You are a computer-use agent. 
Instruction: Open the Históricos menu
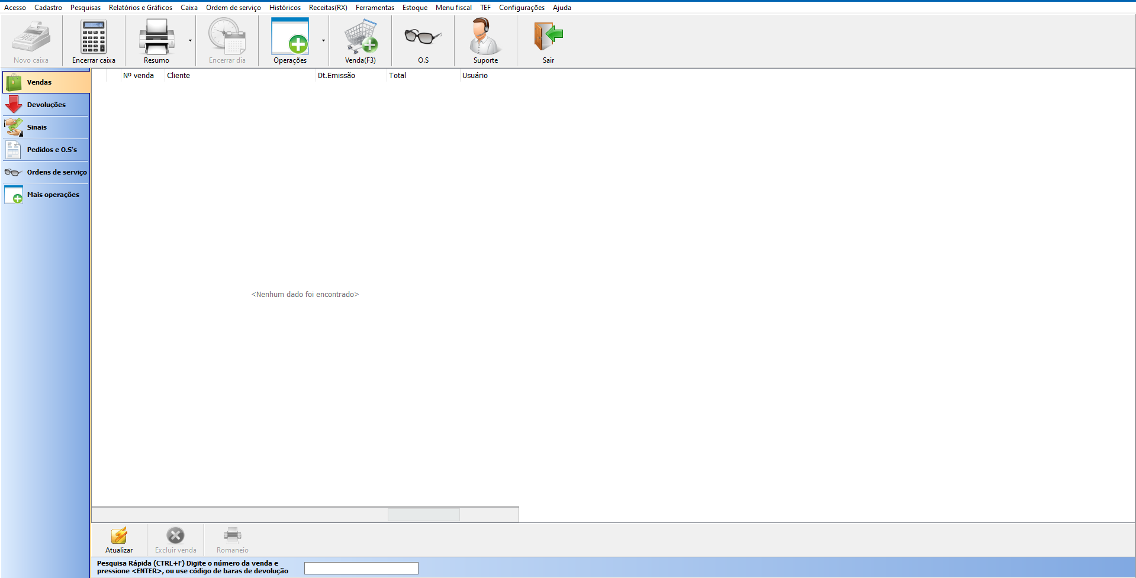[285, 8]
